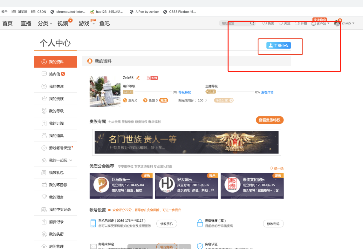Click the 鱼丸 coin icon
363x249 pixels.
[x=125, y=100]
